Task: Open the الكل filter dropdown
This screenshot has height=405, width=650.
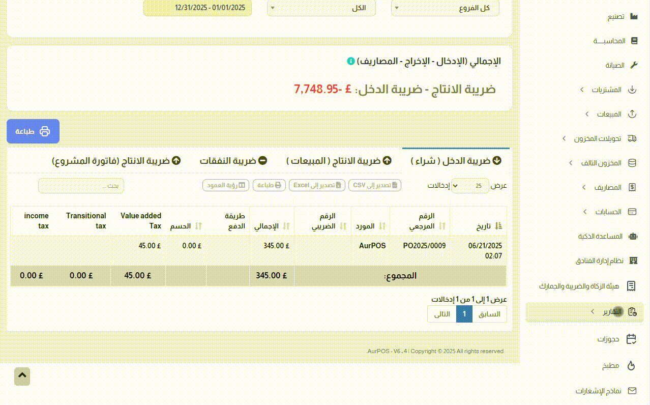Action: pos(321,8)
